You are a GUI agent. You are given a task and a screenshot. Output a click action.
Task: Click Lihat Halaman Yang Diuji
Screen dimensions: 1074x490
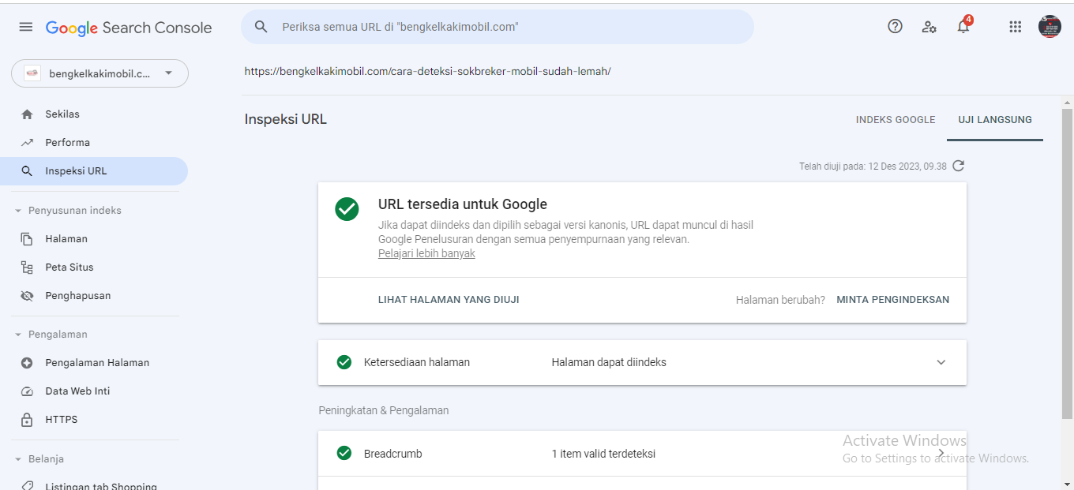click(x=449, y=300)
